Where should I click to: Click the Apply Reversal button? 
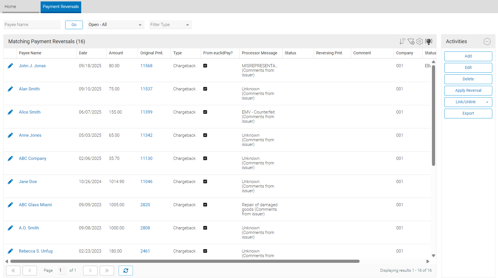point(468,91)
